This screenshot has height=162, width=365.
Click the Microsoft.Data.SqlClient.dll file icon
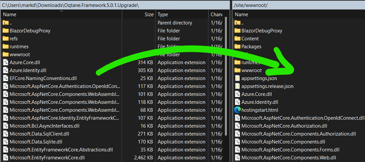[x=6, y=134]
